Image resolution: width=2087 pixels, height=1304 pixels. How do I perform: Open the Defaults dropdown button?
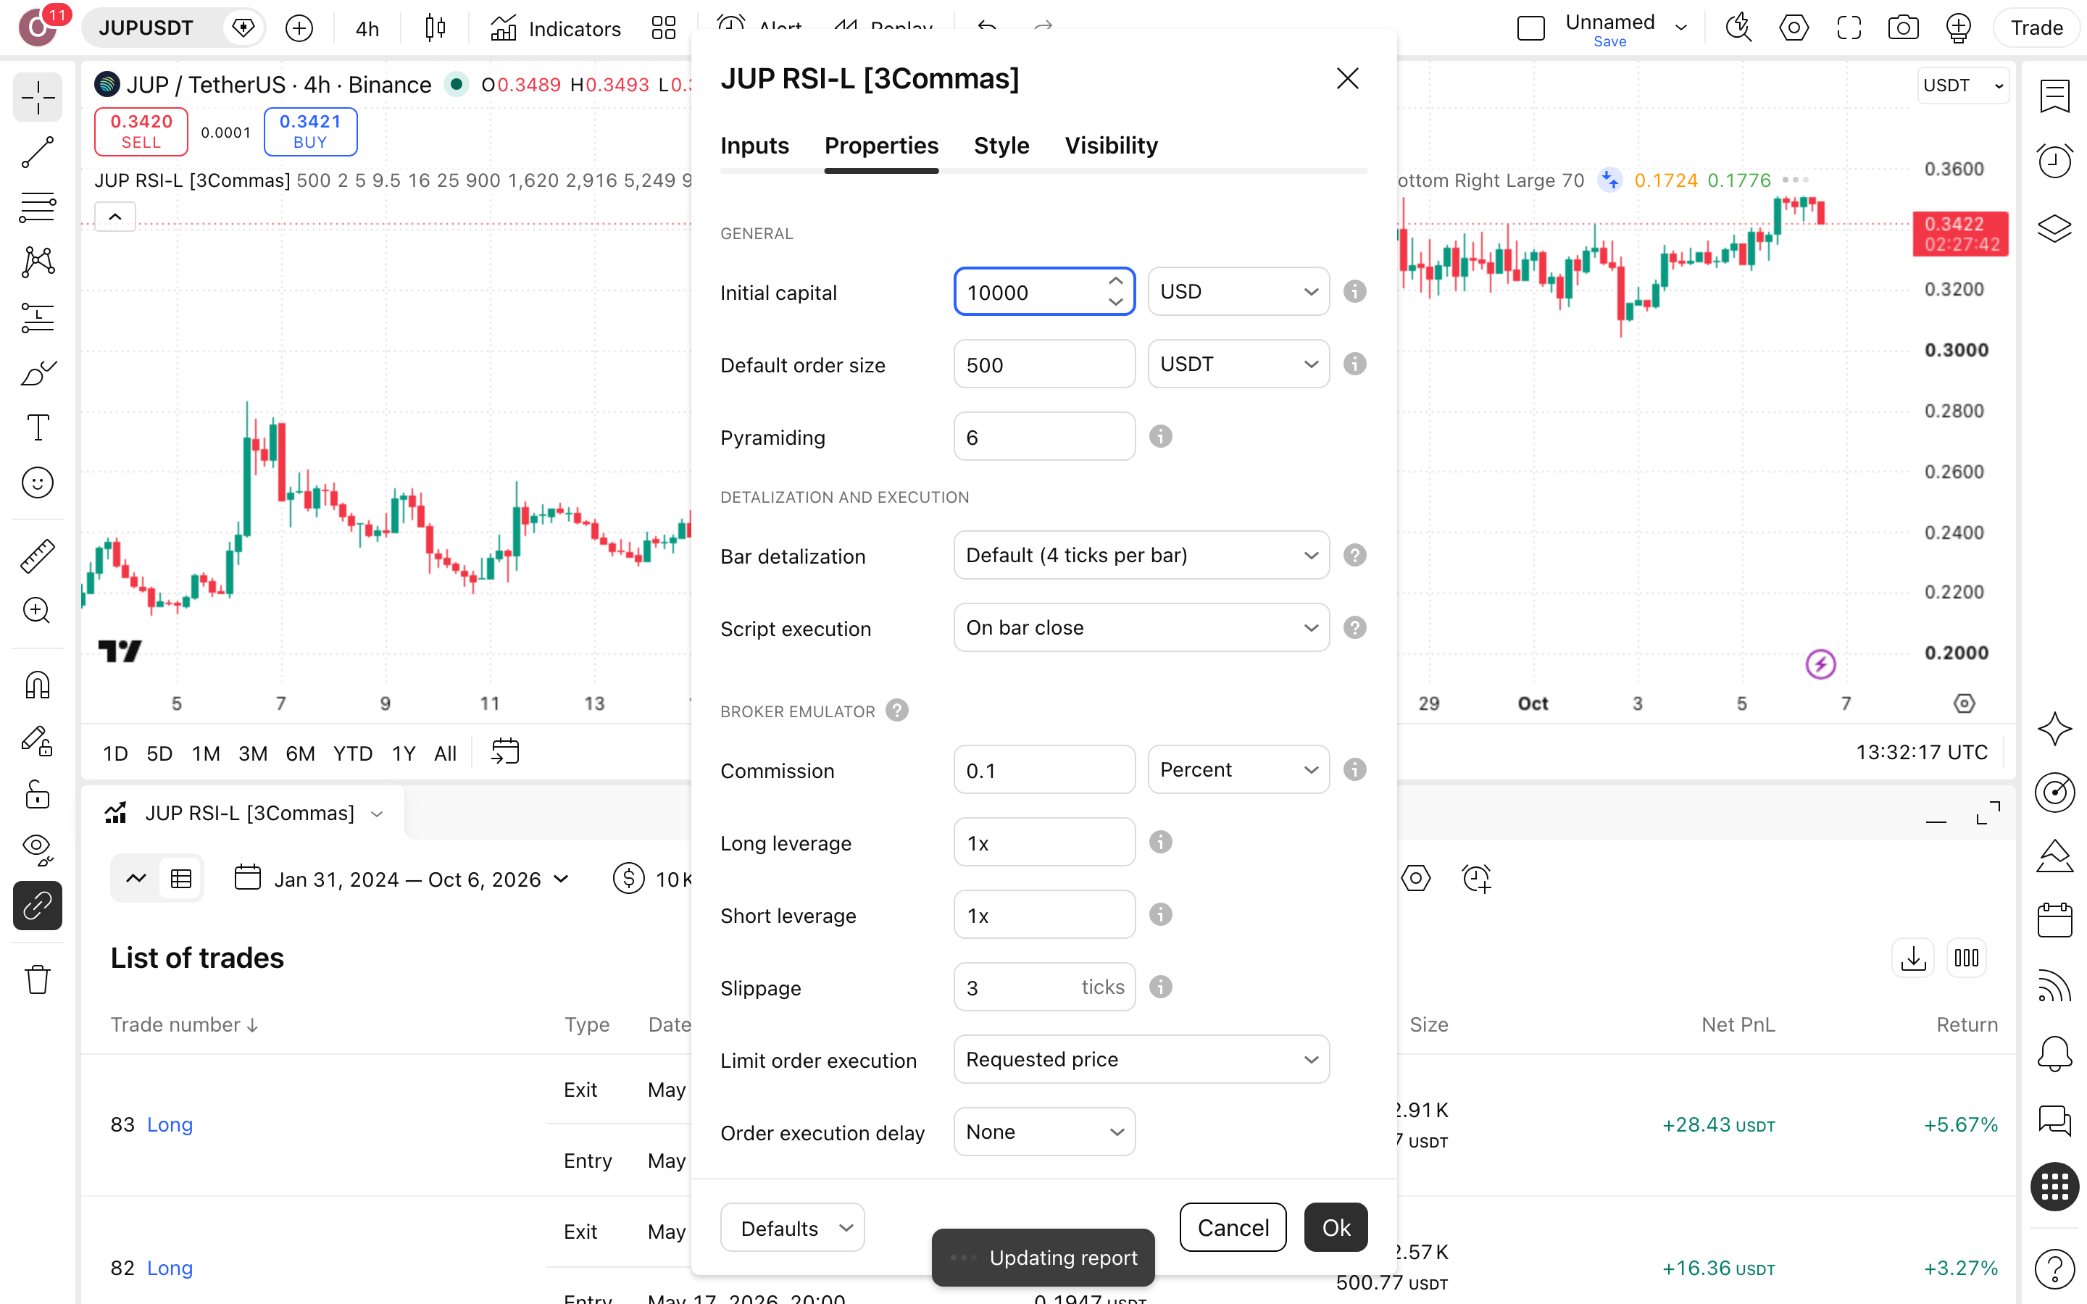point(793,1227)
